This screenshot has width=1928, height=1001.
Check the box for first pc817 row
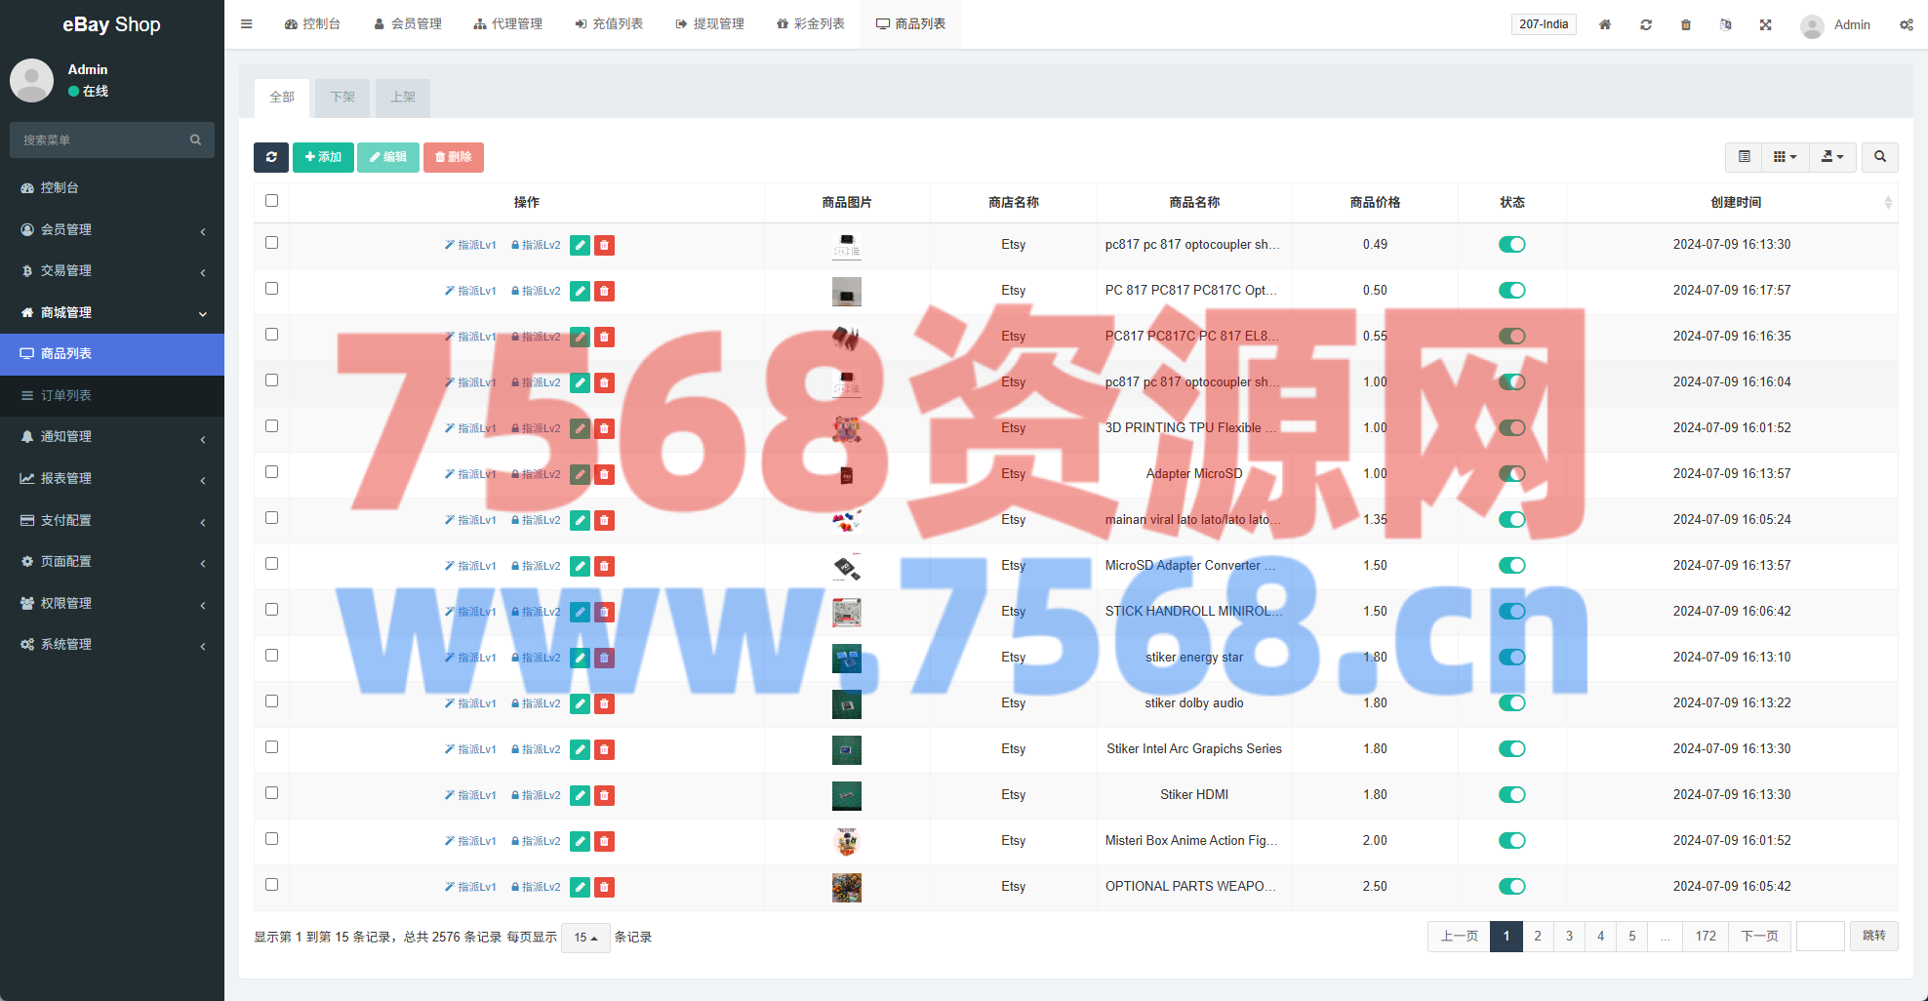click(272, 243)
